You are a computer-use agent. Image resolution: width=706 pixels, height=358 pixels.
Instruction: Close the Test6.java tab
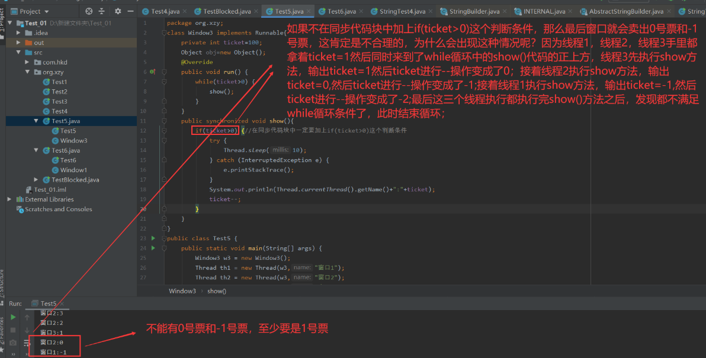(x=361, y=11)
